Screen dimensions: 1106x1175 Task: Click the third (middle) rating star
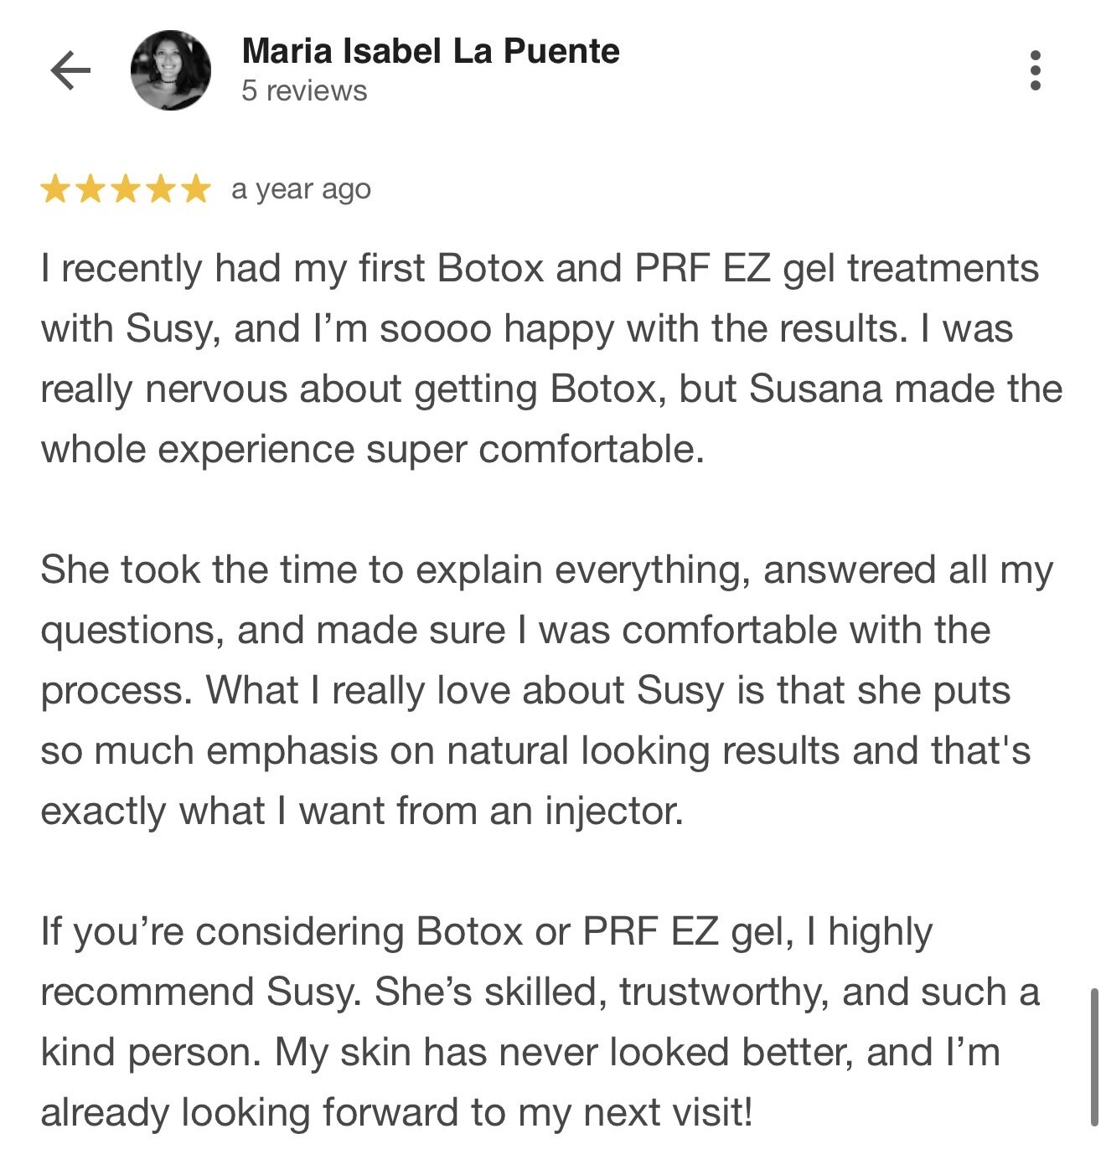(x=126, y=189)
